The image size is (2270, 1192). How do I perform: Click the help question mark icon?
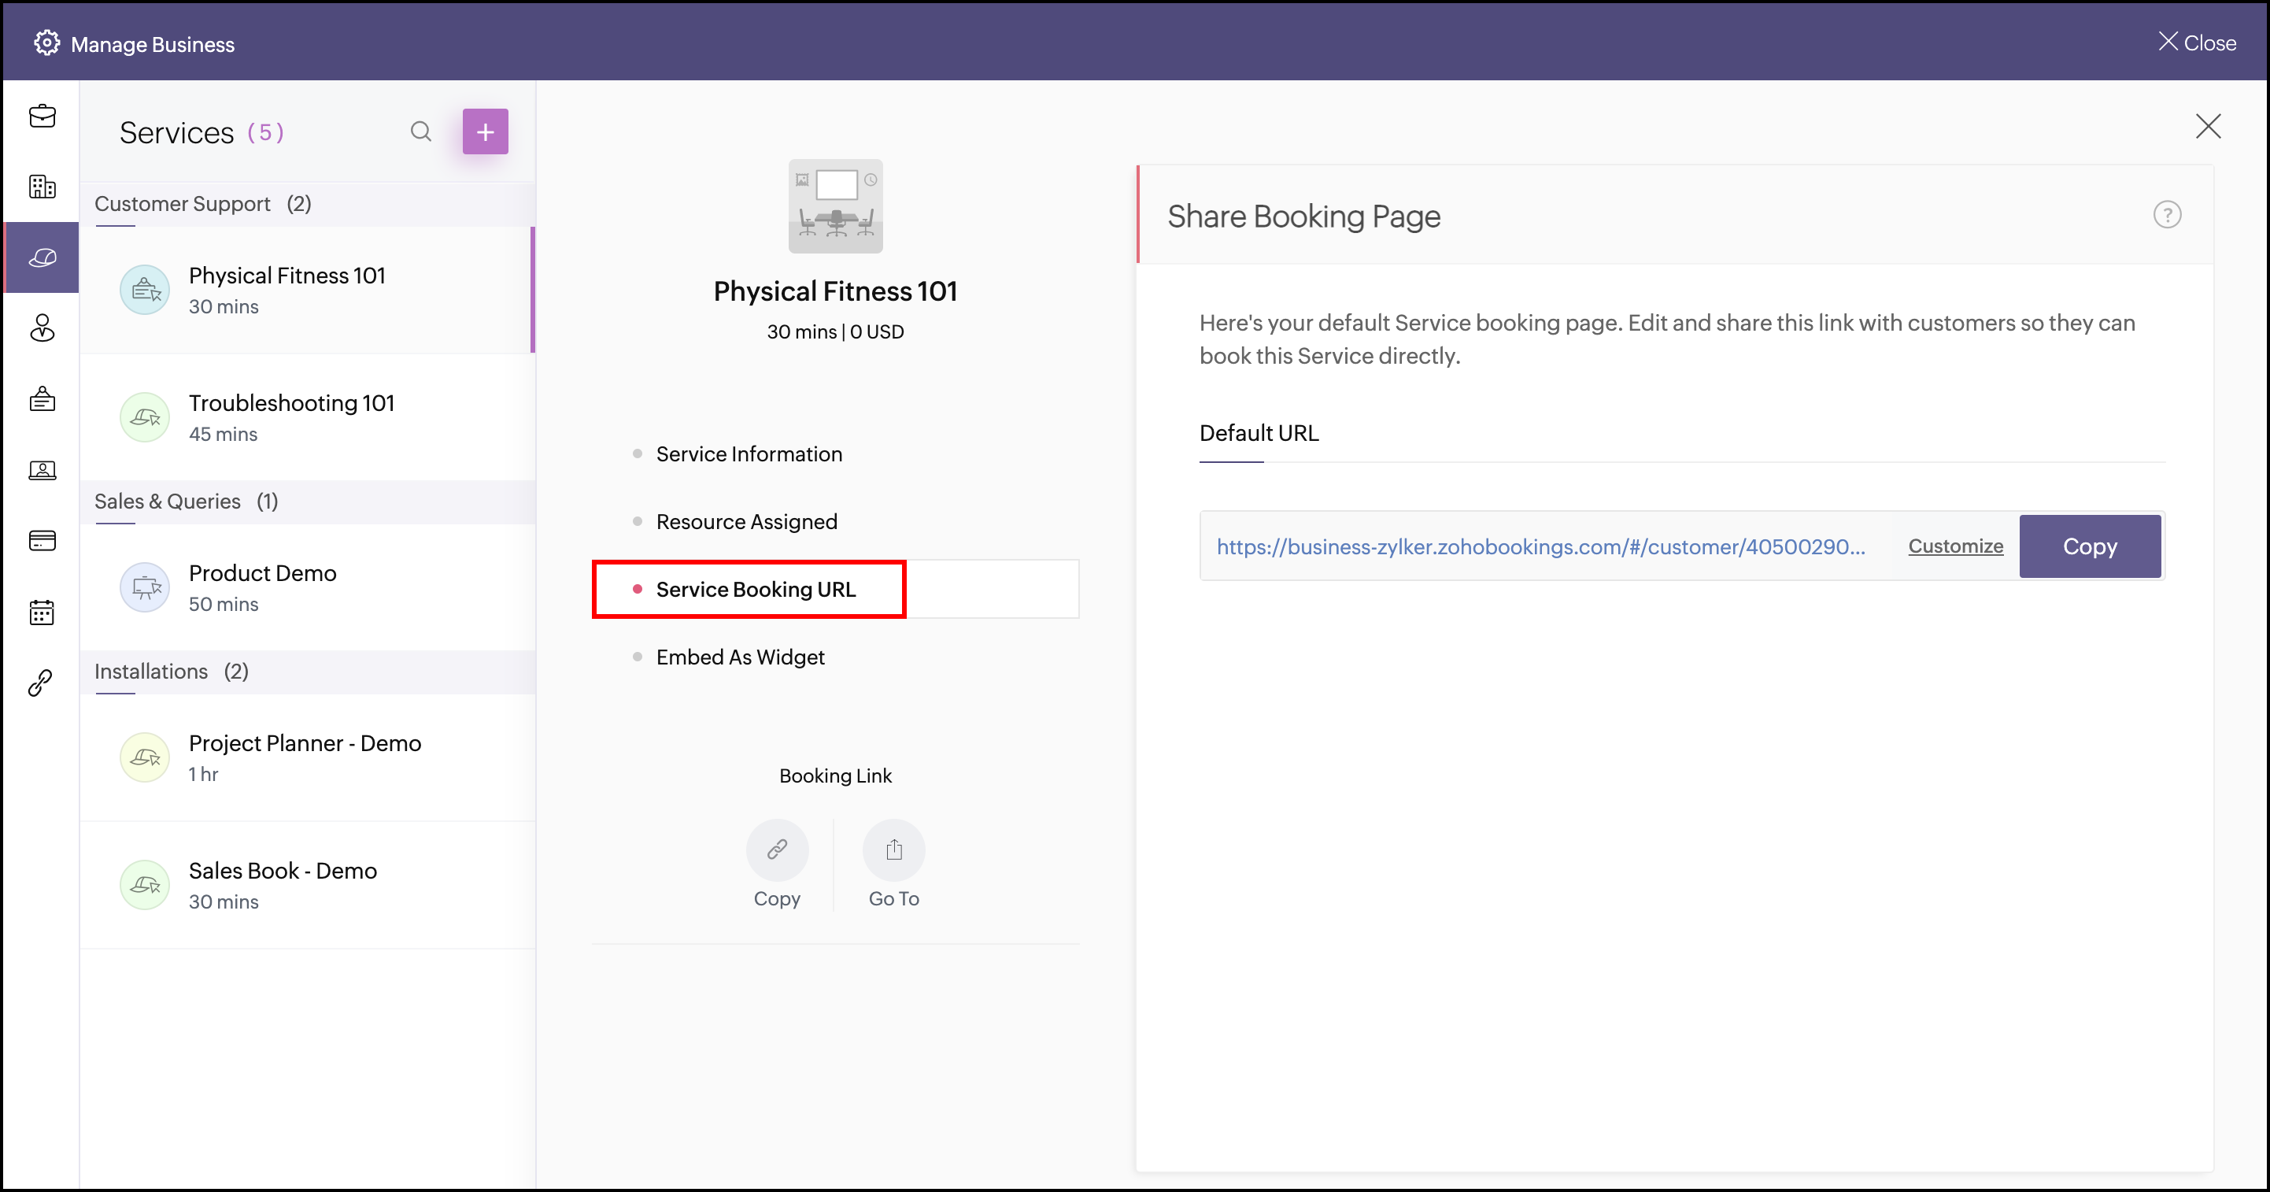pos(2167,215)
